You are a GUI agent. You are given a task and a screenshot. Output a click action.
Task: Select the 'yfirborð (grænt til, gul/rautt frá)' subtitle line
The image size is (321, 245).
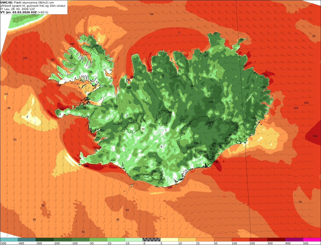point(33,6)
